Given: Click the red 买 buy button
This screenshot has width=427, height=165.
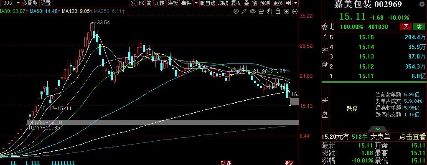Looking at the screenshot, I should pyautogui.click(x=406, y=27).
